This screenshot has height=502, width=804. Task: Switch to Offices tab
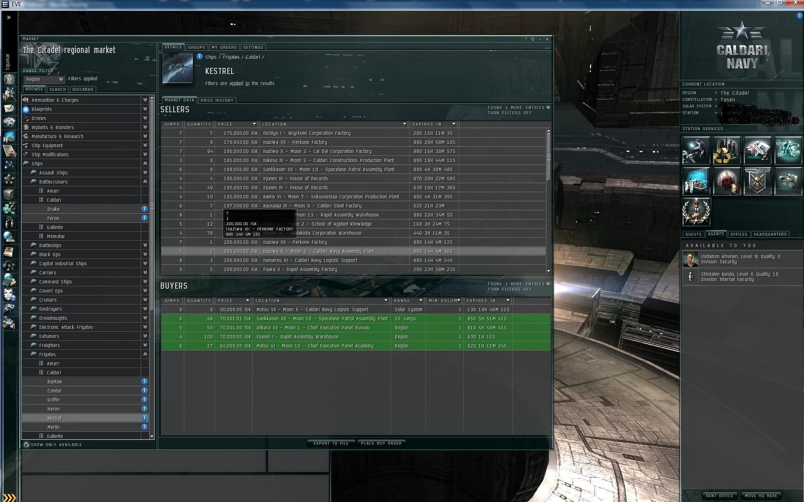pyautogui.click(x=738, y=234)
